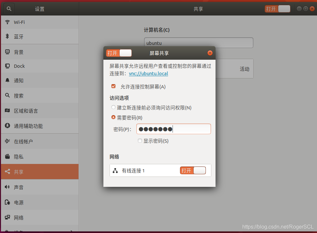
Task: Open 蓝牙 settings panel
Action: pyautogui.click(x=40, y=36)
